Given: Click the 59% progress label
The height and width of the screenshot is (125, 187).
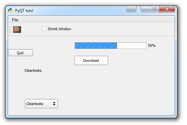Looking at the screenshot, I should [x=152, y=46].
